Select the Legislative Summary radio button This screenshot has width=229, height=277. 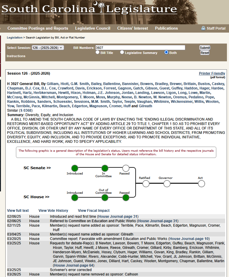click(122, 52)
